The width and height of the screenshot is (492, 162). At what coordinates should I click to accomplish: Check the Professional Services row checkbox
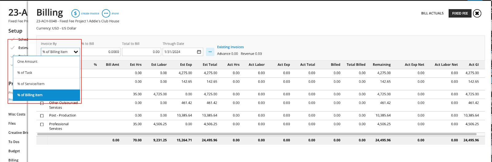coord(42,125)
